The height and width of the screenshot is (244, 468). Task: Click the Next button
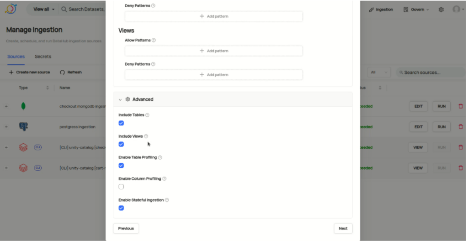point(343,228)
